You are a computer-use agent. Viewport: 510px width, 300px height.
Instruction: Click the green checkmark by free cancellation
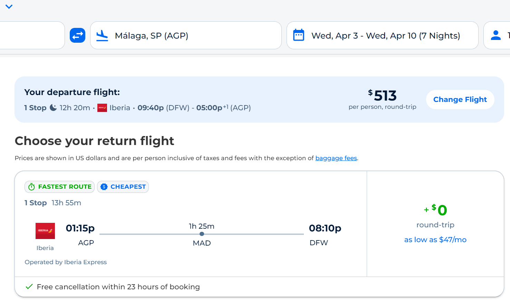tap(29, 287)
